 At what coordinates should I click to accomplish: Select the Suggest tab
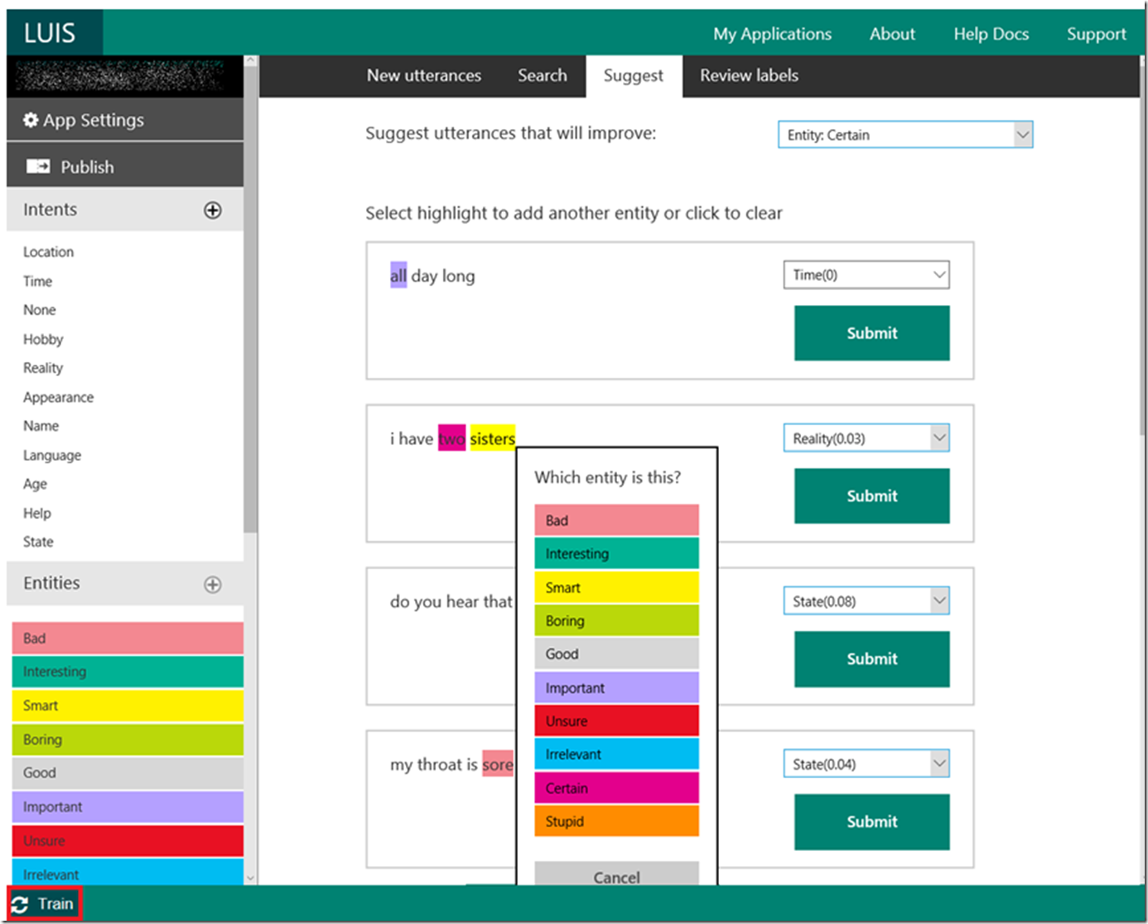[x=634, y=76]
